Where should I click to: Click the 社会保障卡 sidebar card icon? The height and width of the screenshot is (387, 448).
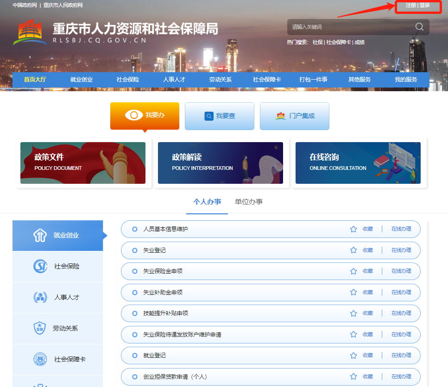tap(40, 359)
